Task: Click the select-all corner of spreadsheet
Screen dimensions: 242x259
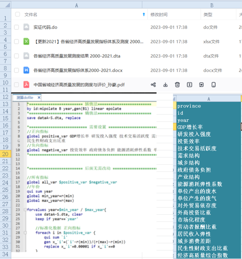Action: click(x=6, y=5)
